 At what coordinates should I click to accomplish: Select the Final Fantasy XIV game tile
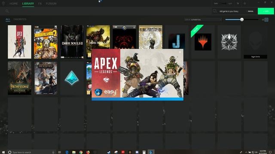pos(151,37)
